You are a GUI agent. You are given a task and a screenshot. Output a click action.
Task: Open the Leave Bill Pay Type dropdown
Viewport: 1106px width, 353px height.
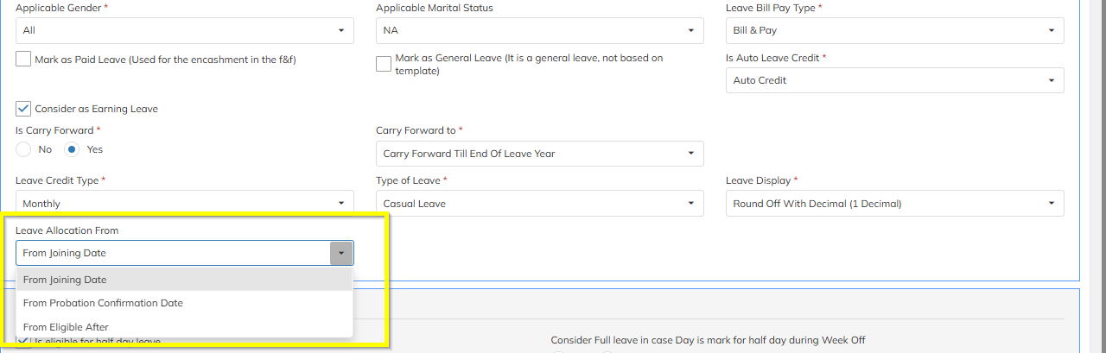pos(894,30)
